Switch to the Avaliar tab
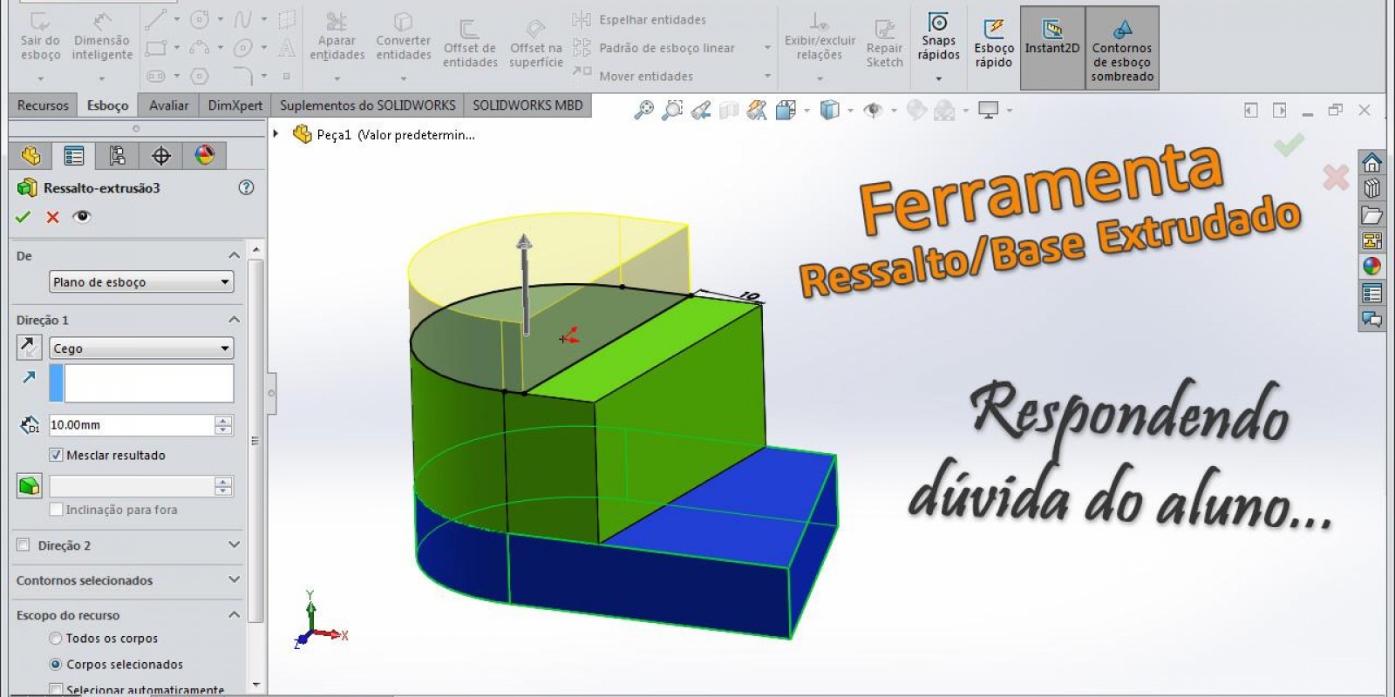This screenshot has height=697, width=1395. pos(168,105)
